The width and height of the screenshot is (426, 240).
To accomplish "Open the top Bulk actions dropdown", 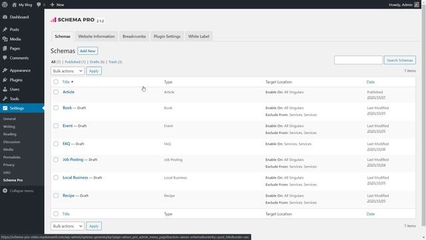I will pos(67,71).
